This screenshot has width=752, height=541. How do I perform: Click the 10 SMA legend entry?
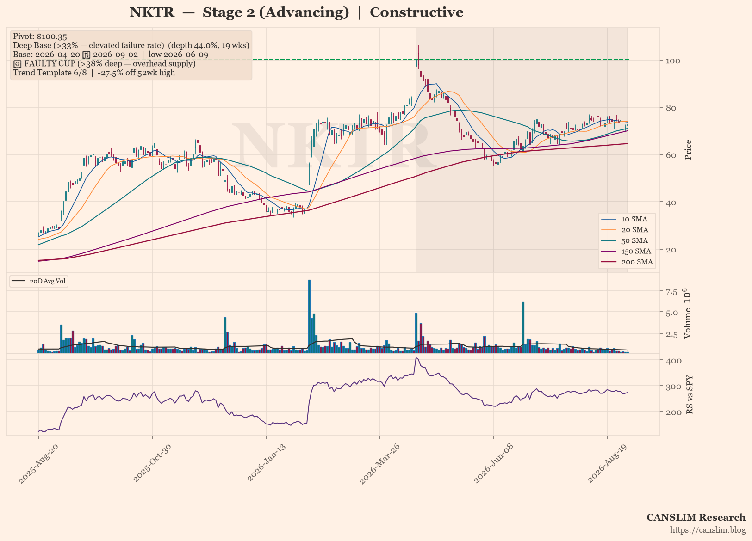(624, 219)
